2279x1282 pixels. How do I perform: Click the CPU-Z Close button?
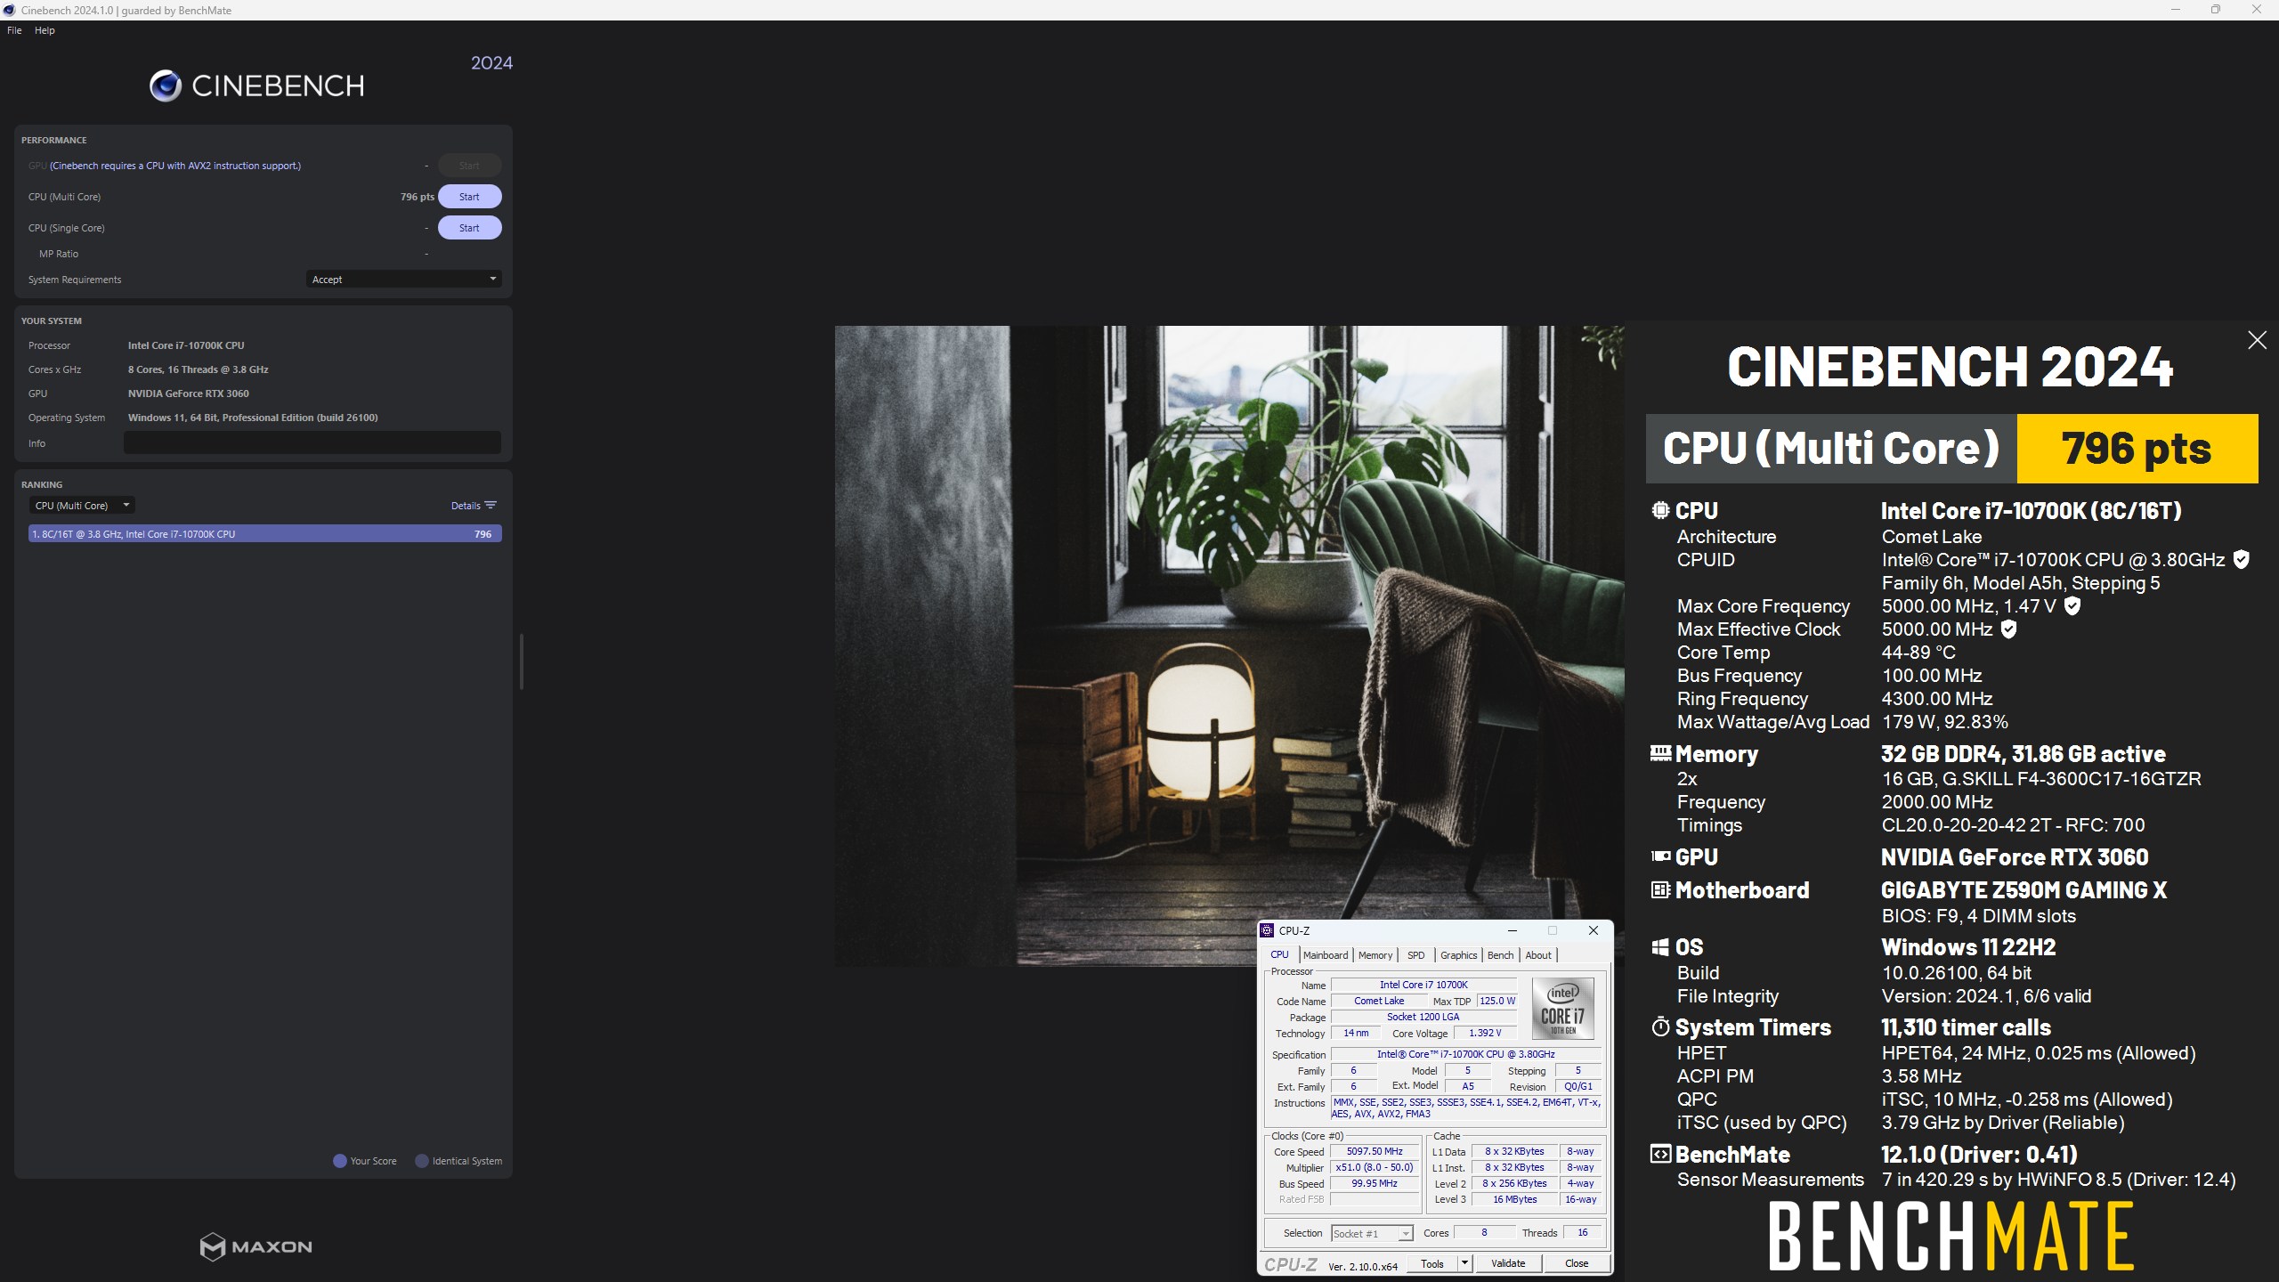[x=1577, y=1263]
